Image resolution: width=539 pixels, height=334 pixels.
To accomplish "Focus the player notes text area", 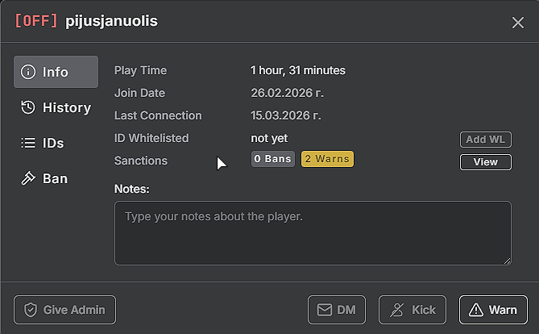I will [x=313, y=233].
